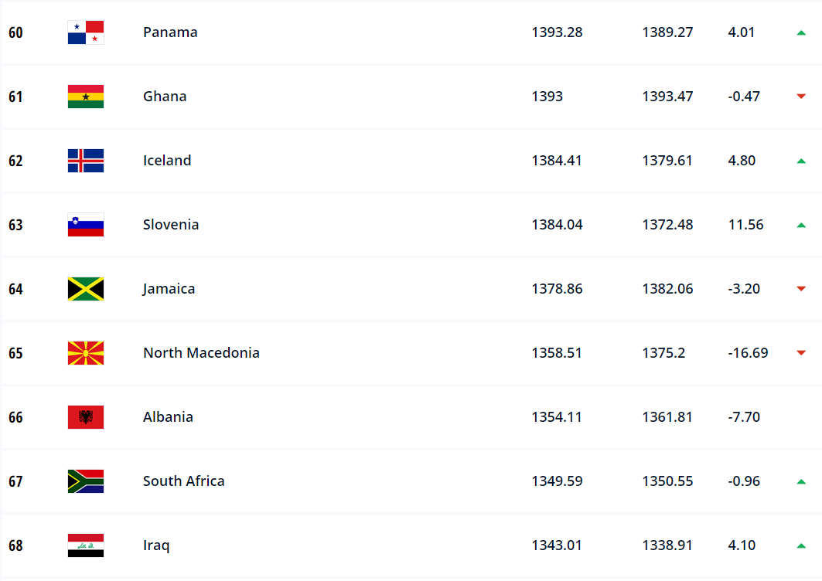The height and width of the screenshot is (581, 822).
Task: Click the North Macedonia flag icon
Action: [86, 353]
